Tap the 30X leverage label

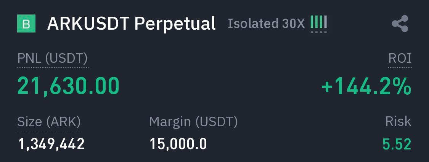(x=294, y=24)
